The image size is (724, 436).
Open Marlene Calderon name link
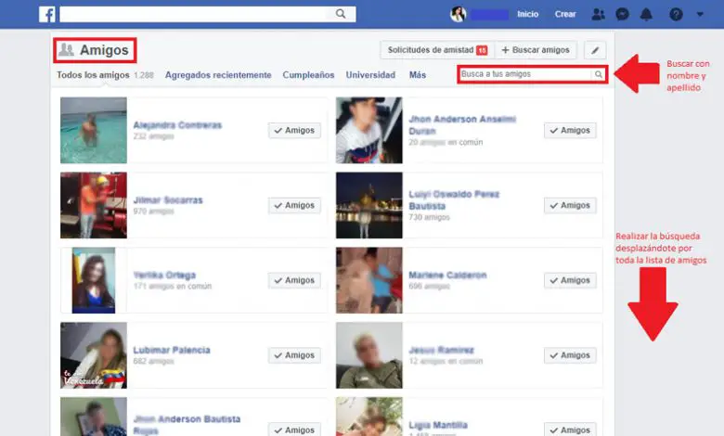click(x=447, y=275)
